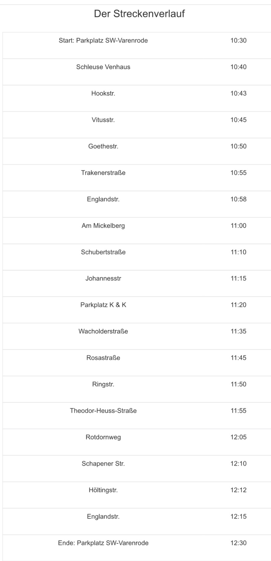
Task: Select the Hookstr. stop entry
Action: (x=103, y=94)
